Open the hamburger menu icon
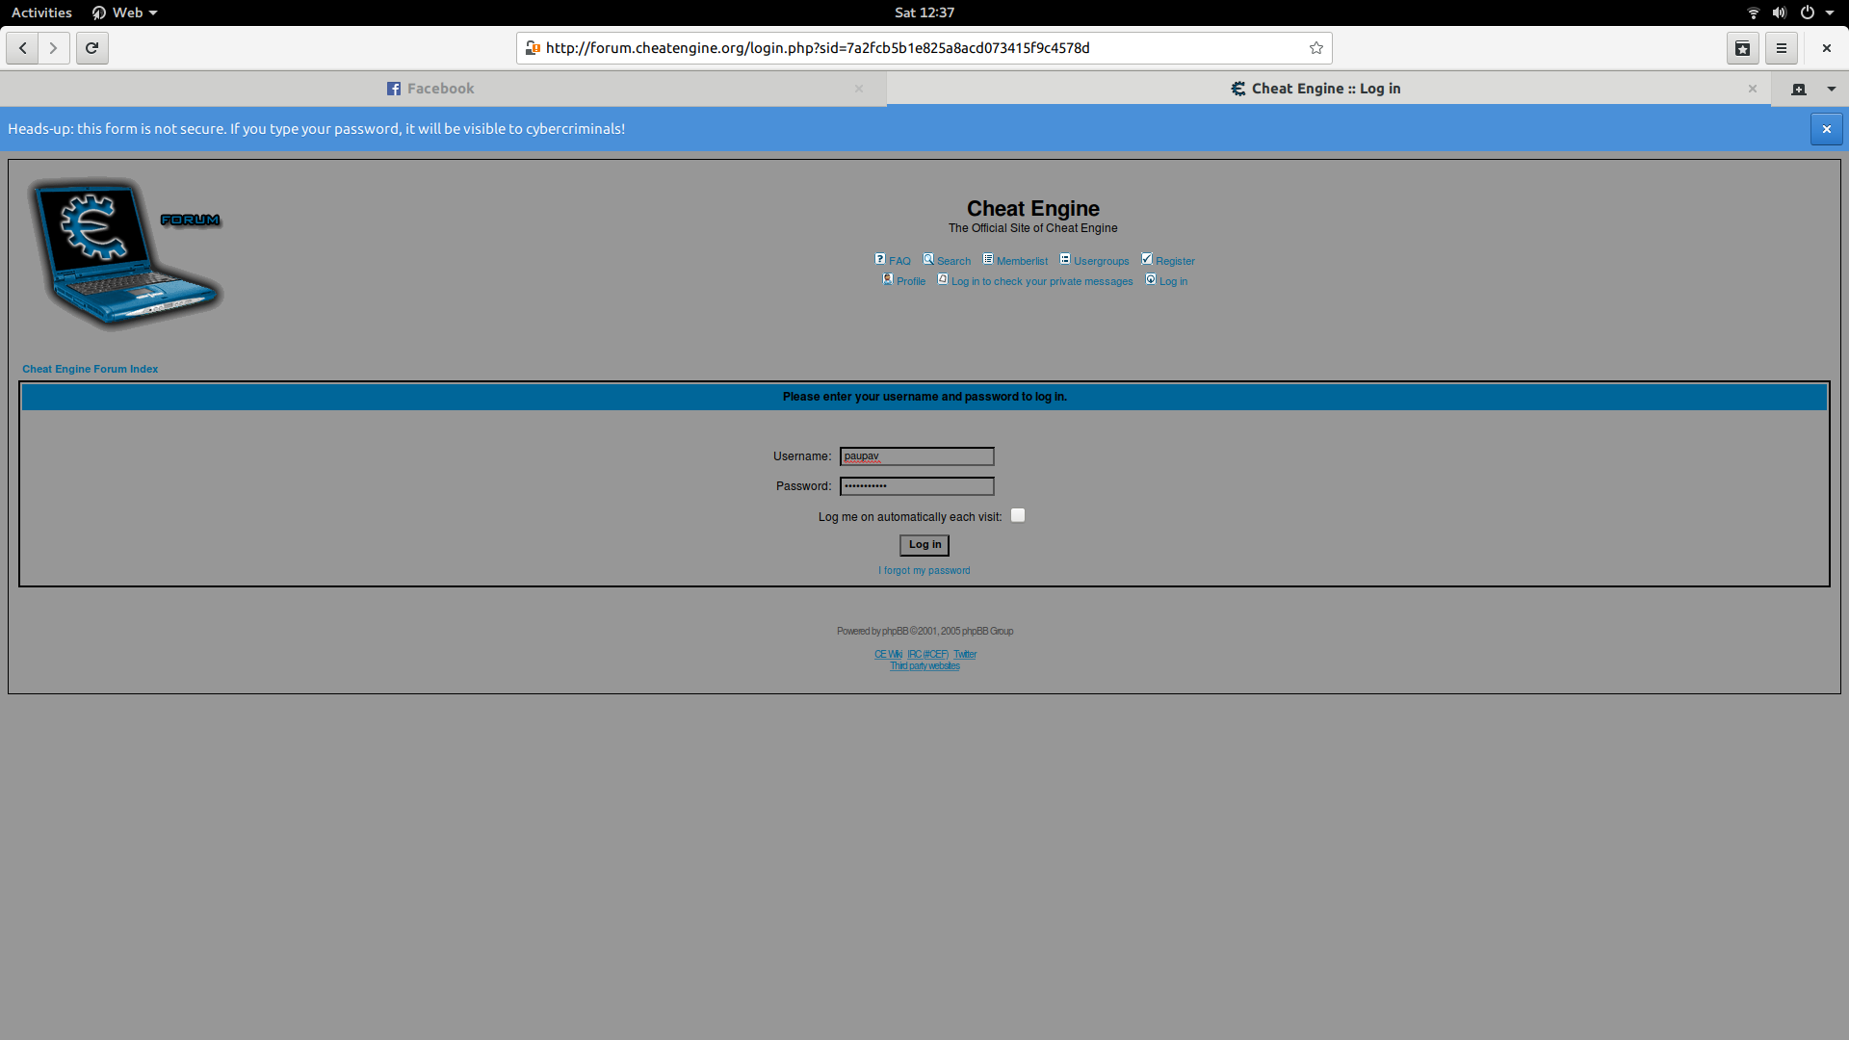 click(x=1782, y=48)
